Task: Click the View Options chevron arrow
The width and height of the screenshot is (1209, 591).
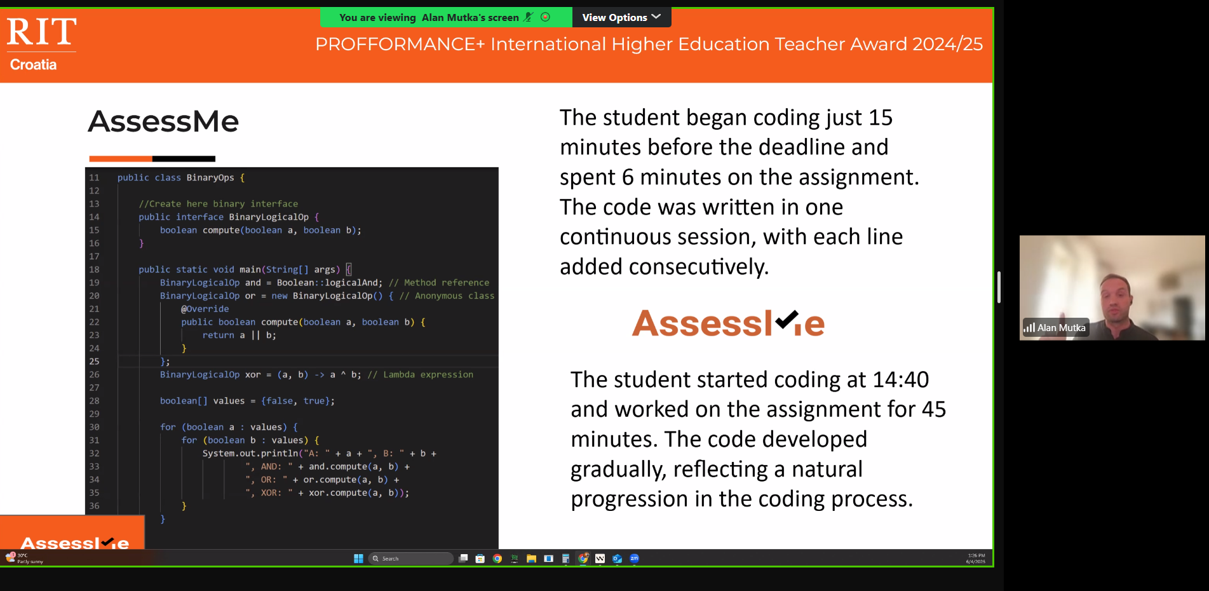Action: [x=656, y=17]
